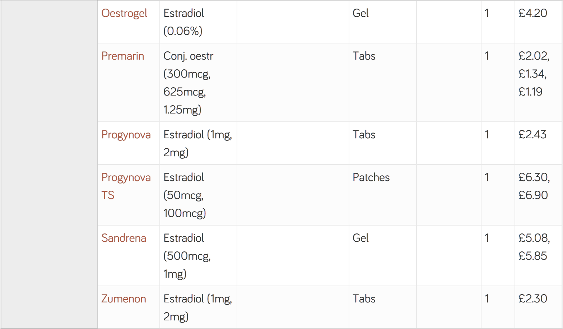This screenshot has height=329, width=563.
Task: Click the Oestrogel Gel form cell
Action: point(383,22)
